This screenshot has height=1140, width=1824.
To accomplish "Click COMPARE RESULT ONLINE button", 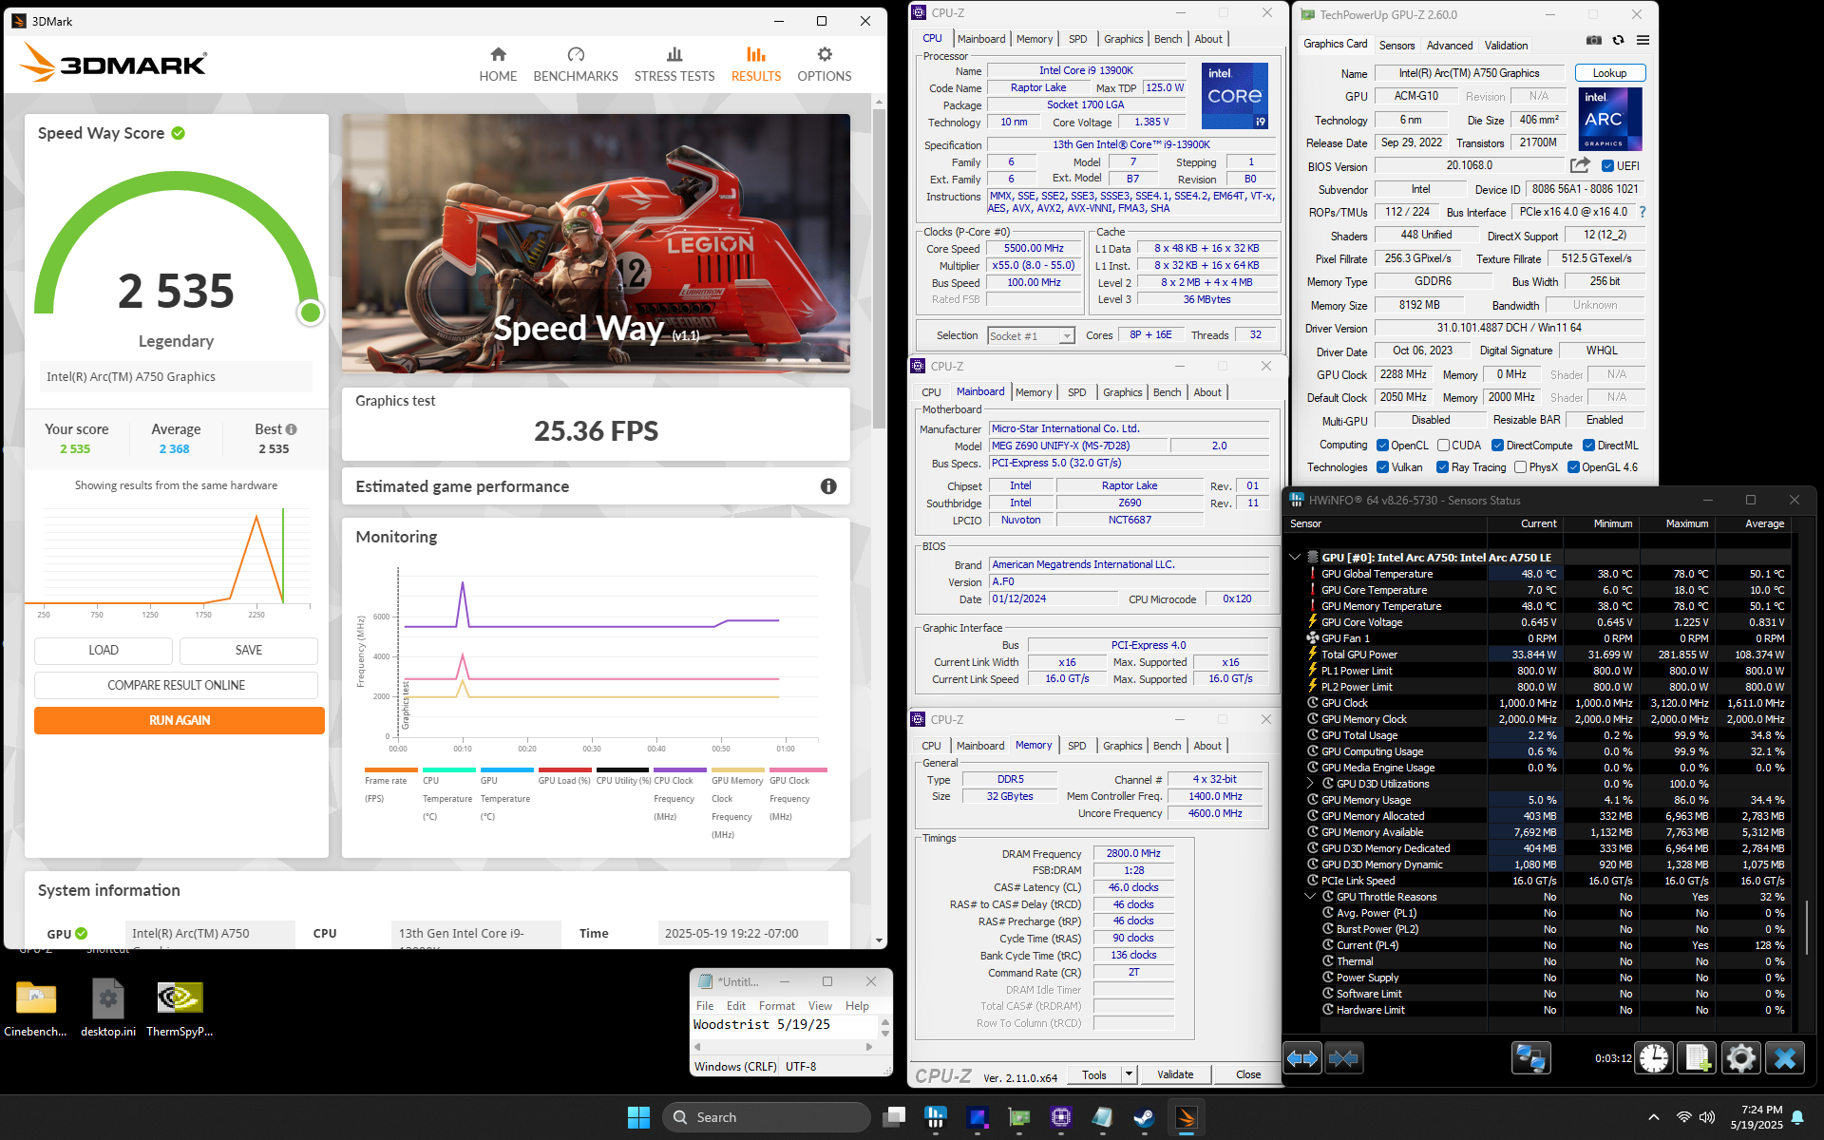I will click(176, 685).
